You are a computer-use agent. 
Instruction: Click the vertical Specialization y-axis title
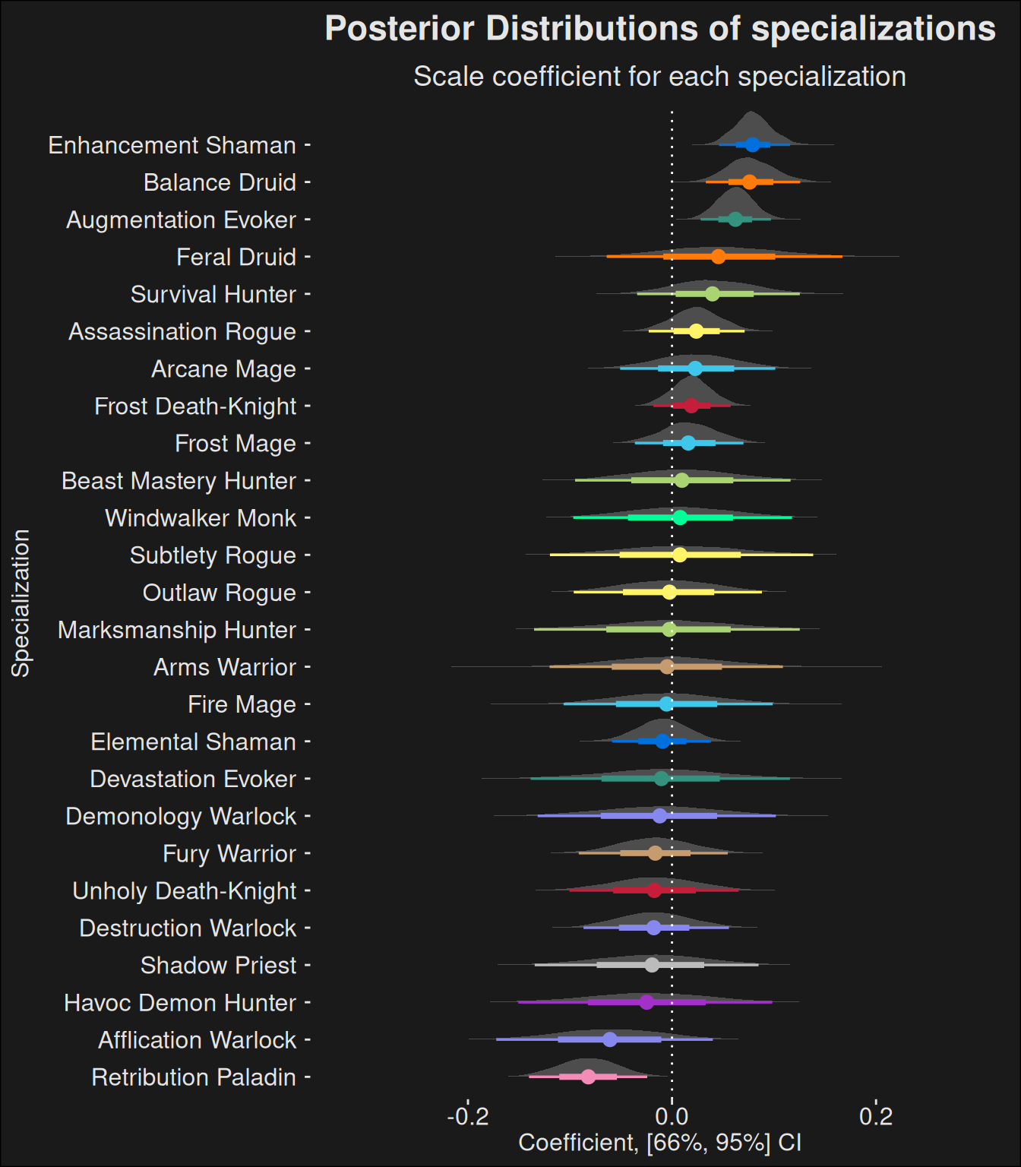[x=21, y=602]
